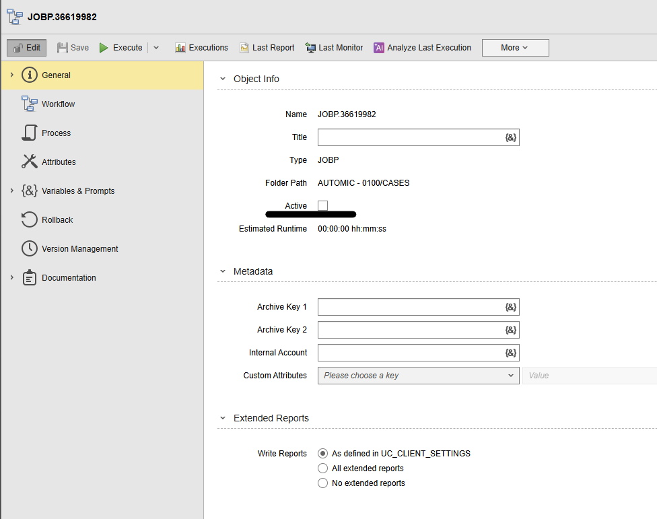
Task: Open Version Management clock icon
Action: point(30,248)
